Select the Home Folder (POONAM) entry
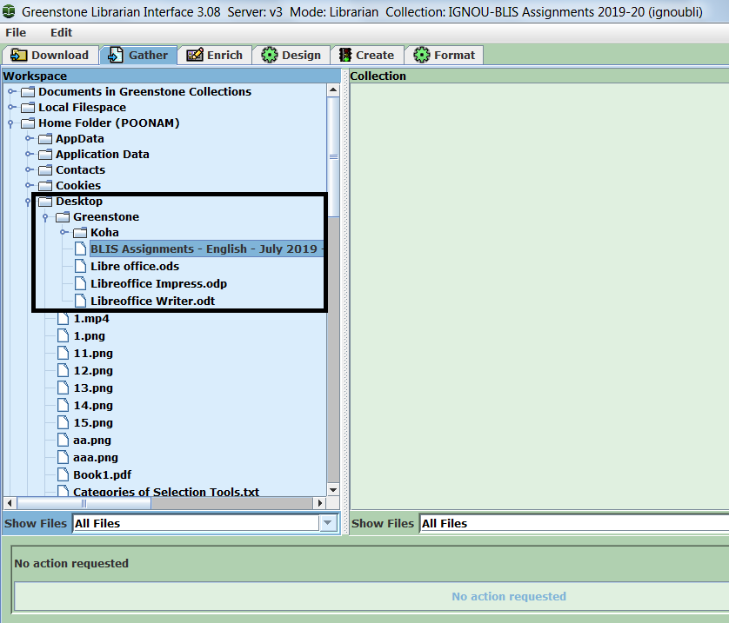The width and height of the screenshot is (729, 623). tap(110, 123)
